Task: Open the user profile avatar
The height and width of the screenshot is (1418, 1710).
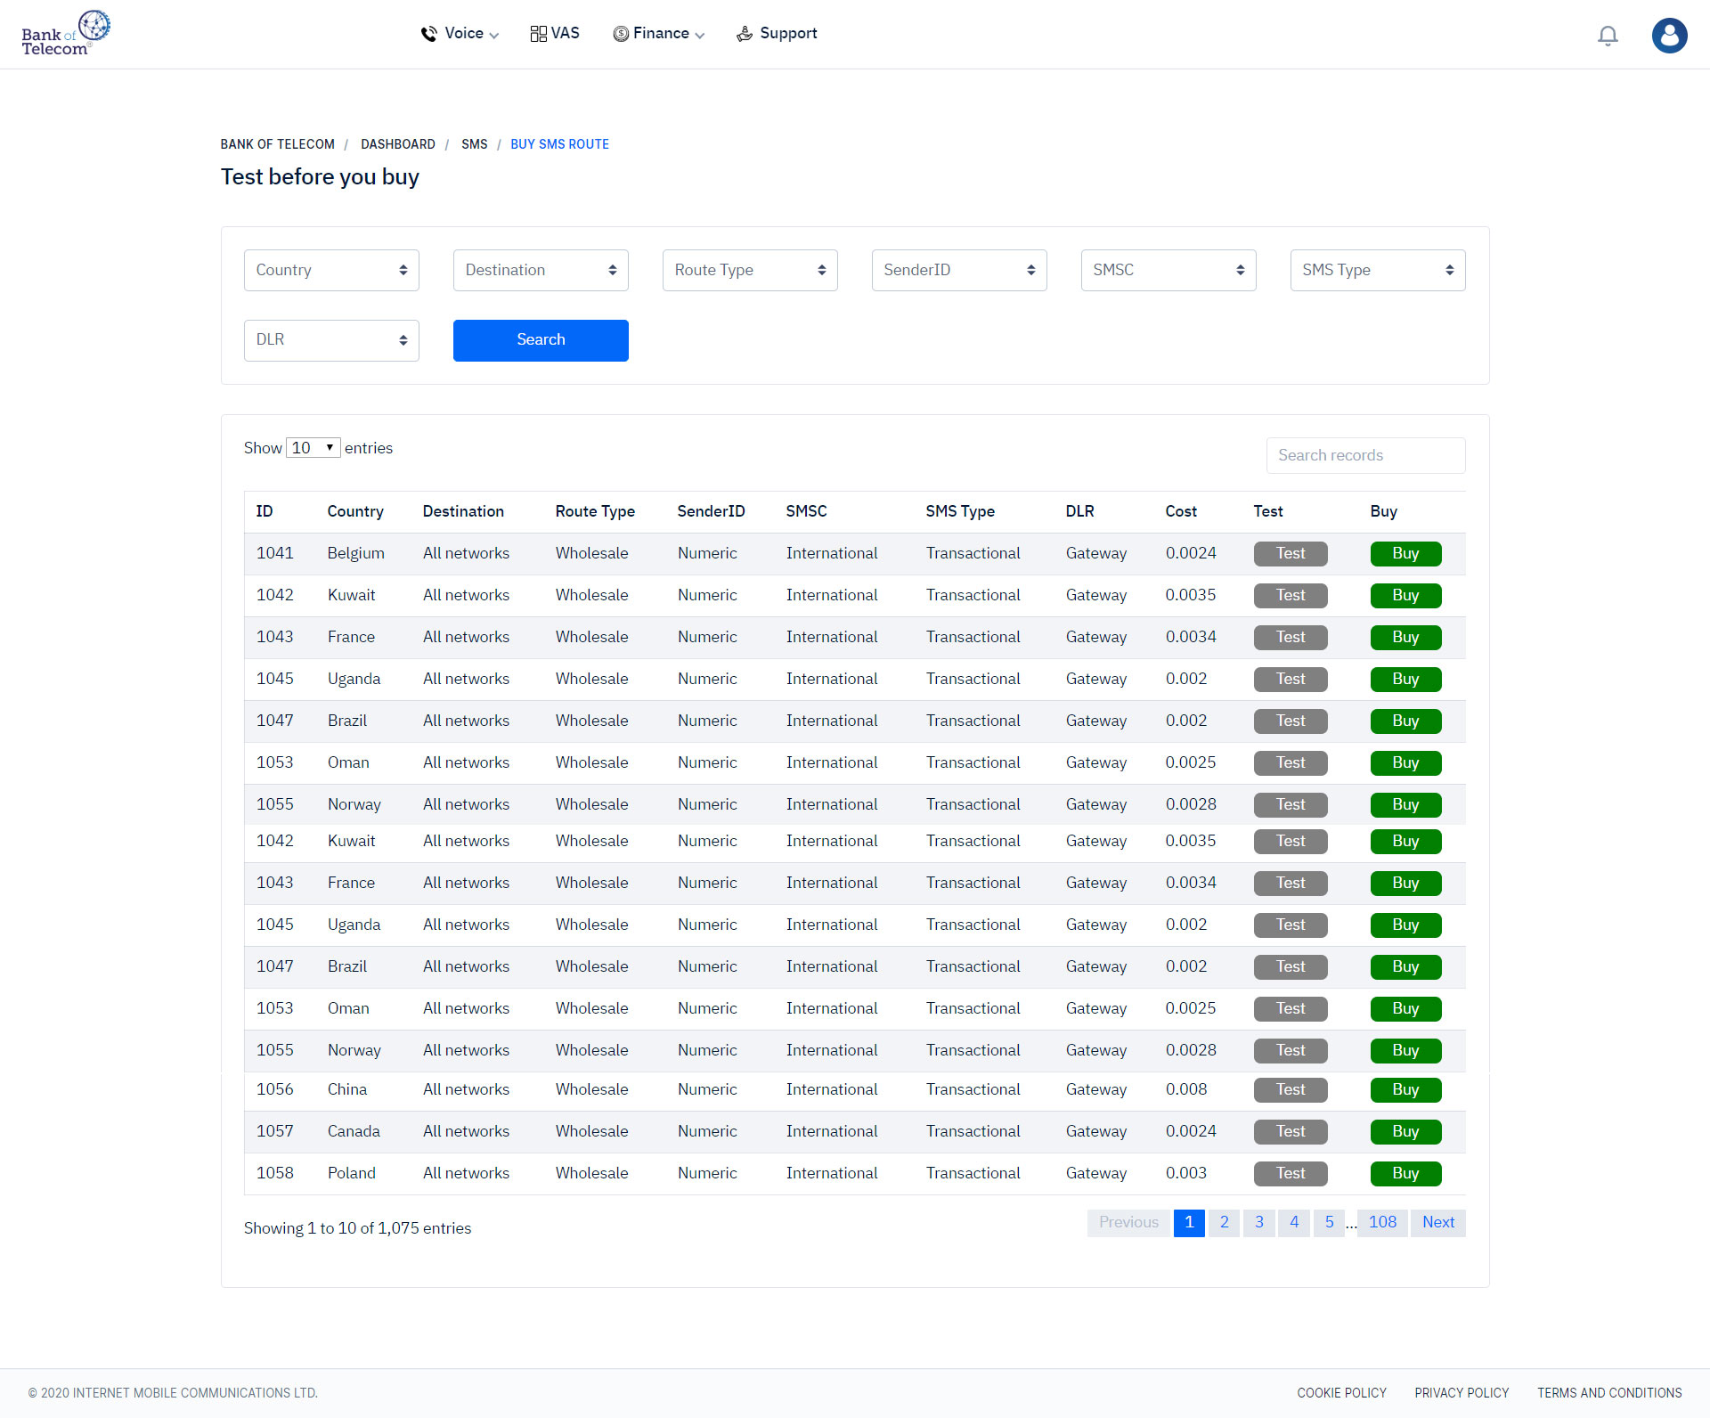Action: 1669,36
